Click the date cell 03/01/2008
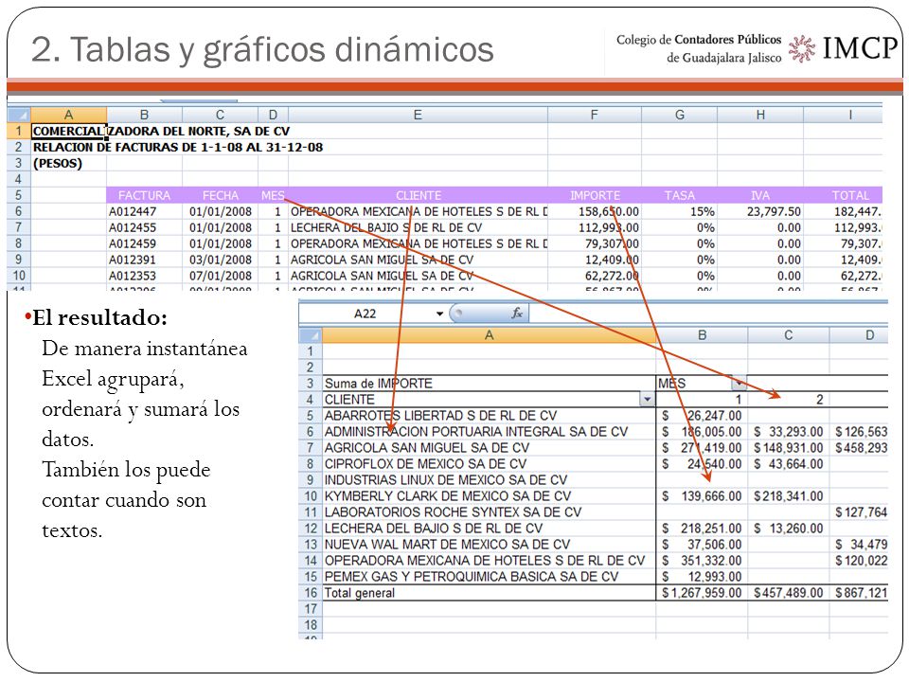Screen dimensions: 909x682 pyautogui.click(x=221, y=260)
